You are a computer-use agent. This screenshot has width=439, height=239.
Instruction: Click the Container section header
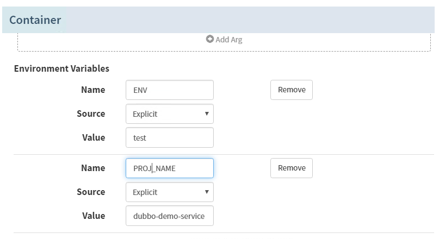(35, 20)
